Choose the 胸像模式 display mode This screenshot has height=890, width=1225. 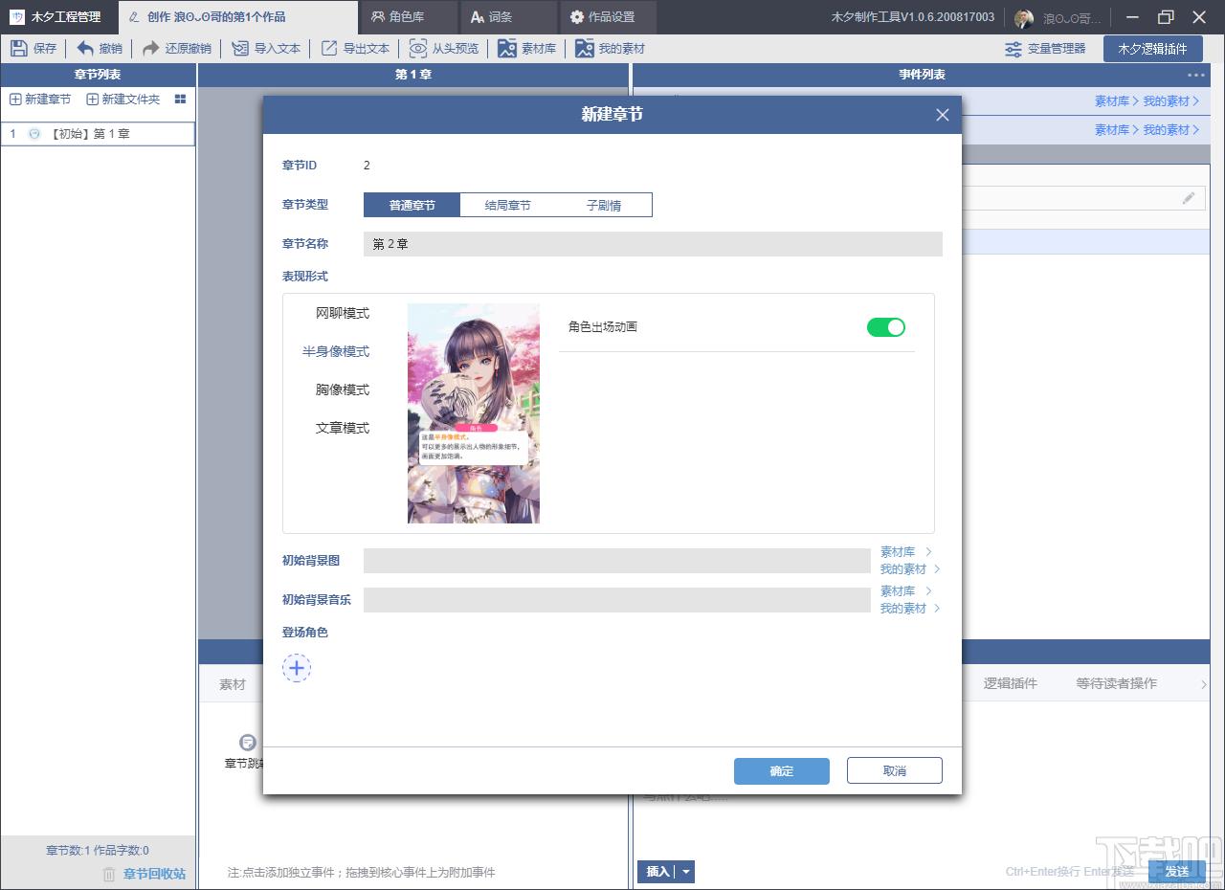pos(343,389)
